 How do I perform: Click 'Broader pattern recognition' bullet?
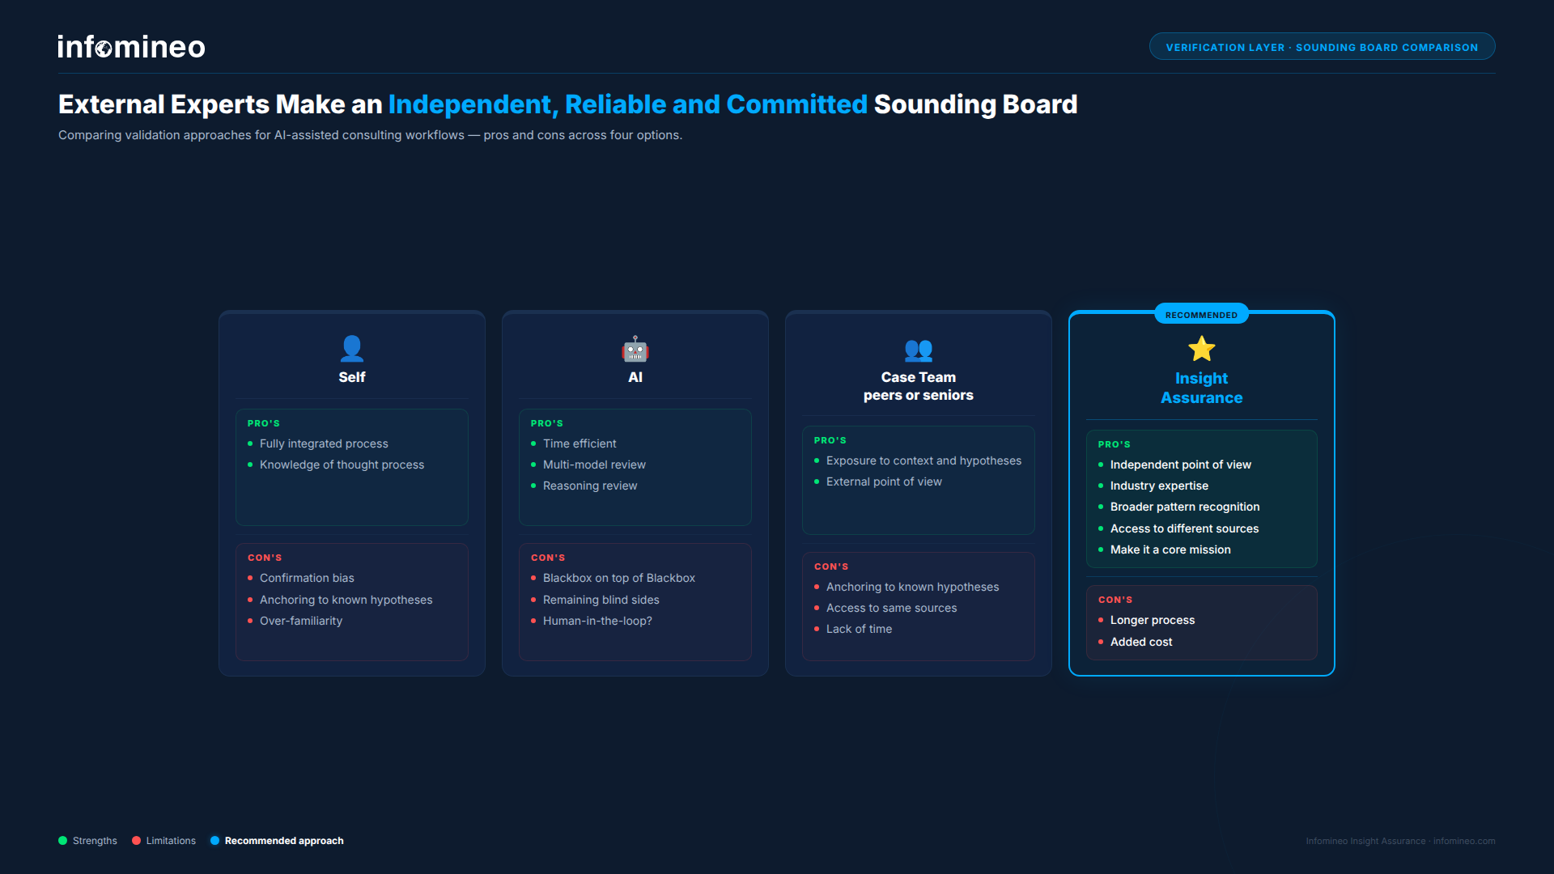click(1185, 507)
